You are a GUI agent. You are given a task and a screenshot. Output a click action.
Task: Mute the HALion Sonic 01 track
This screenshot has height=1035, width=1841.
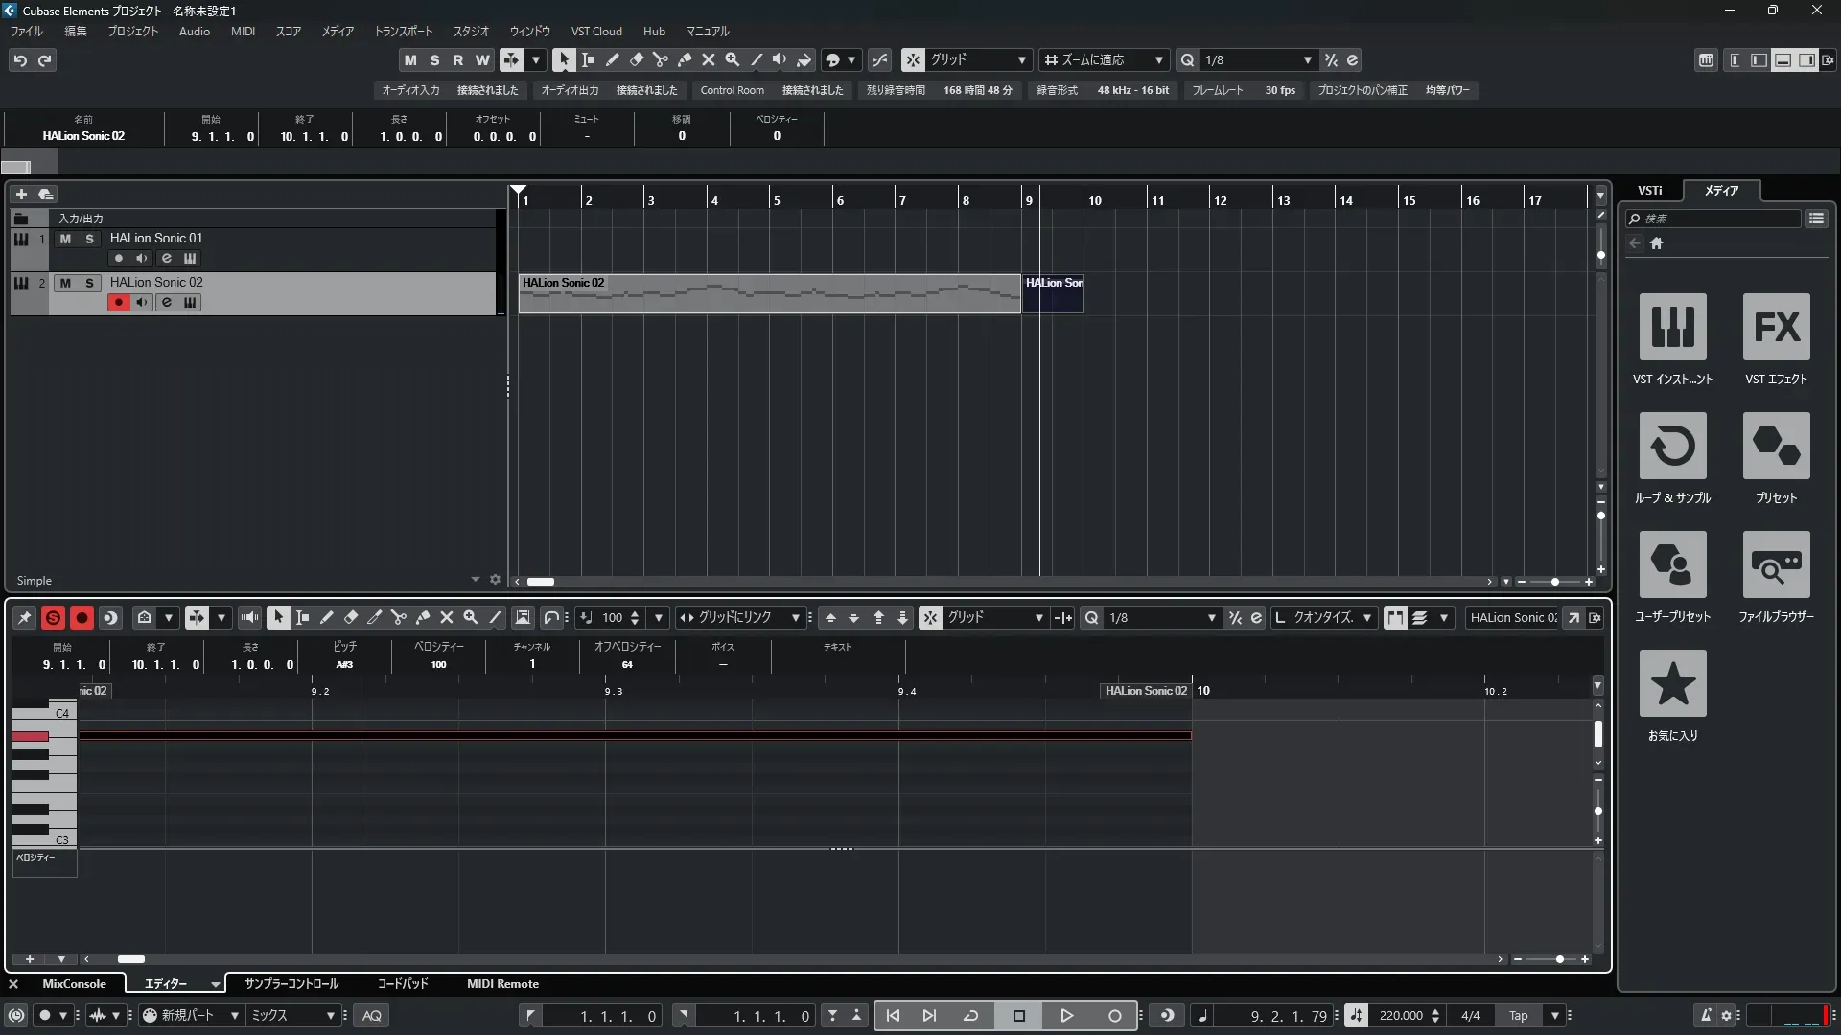[65, 239]
